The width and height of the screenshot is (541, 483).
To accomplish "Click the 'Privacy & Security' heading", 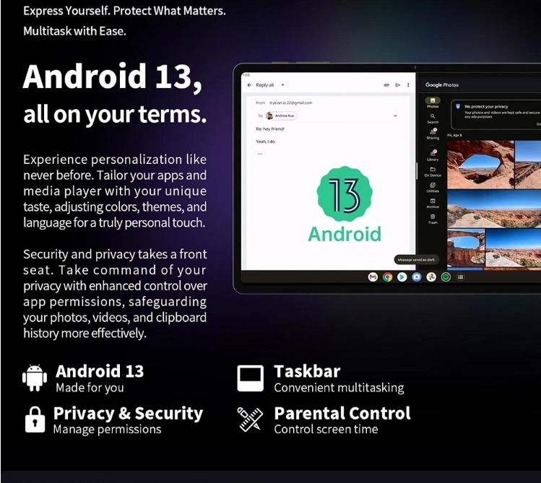I will 128,414.
